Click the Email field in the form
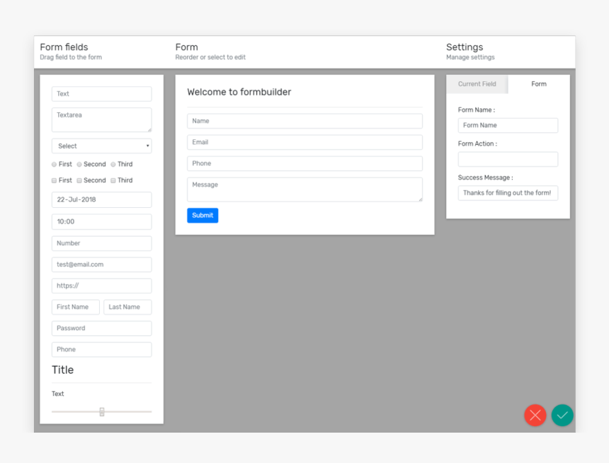The height and width of the screenshot is (463, 609). tap(304, 142)
